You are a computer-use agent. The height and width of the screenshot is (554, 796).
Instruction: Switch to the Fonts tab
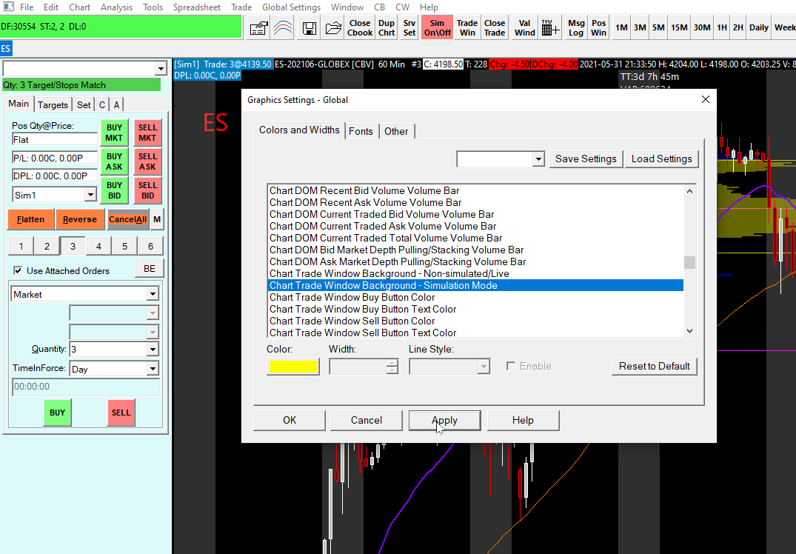coord(361,131)
